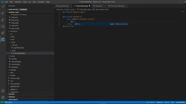The image size is (186, 104).
Task: Switch to the app.blade.php tab
Action: click(63, 6)
